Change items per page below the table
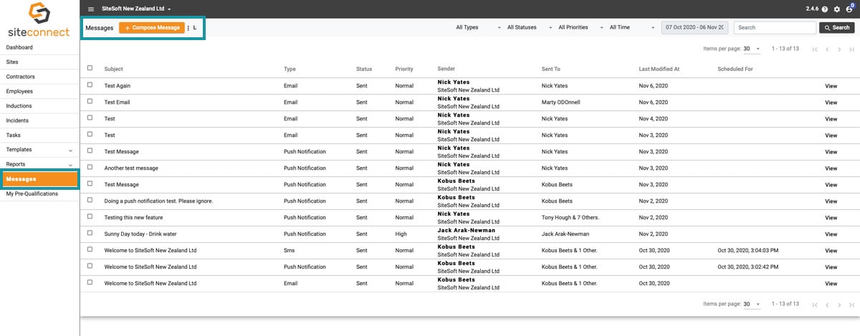Viewport: 860px width, 336px height. 752,304
